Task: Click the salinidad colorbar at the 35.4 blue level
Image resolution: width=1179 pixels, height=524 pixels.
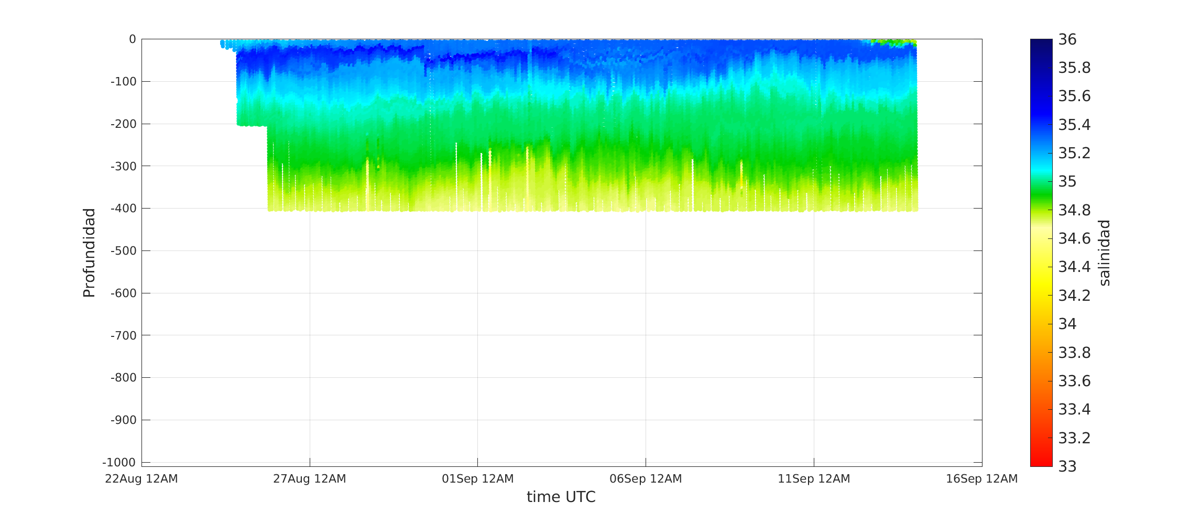Action: (x=1041, y=125)
